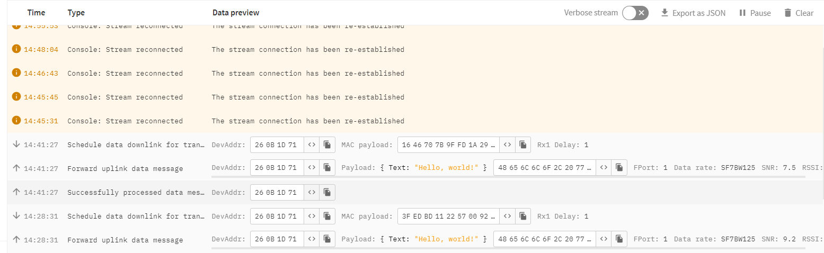Viewport: 824px width, 253px height.
Task: Copy DevAddr in Successfully processed data row
Action: [x=327, y=192]
